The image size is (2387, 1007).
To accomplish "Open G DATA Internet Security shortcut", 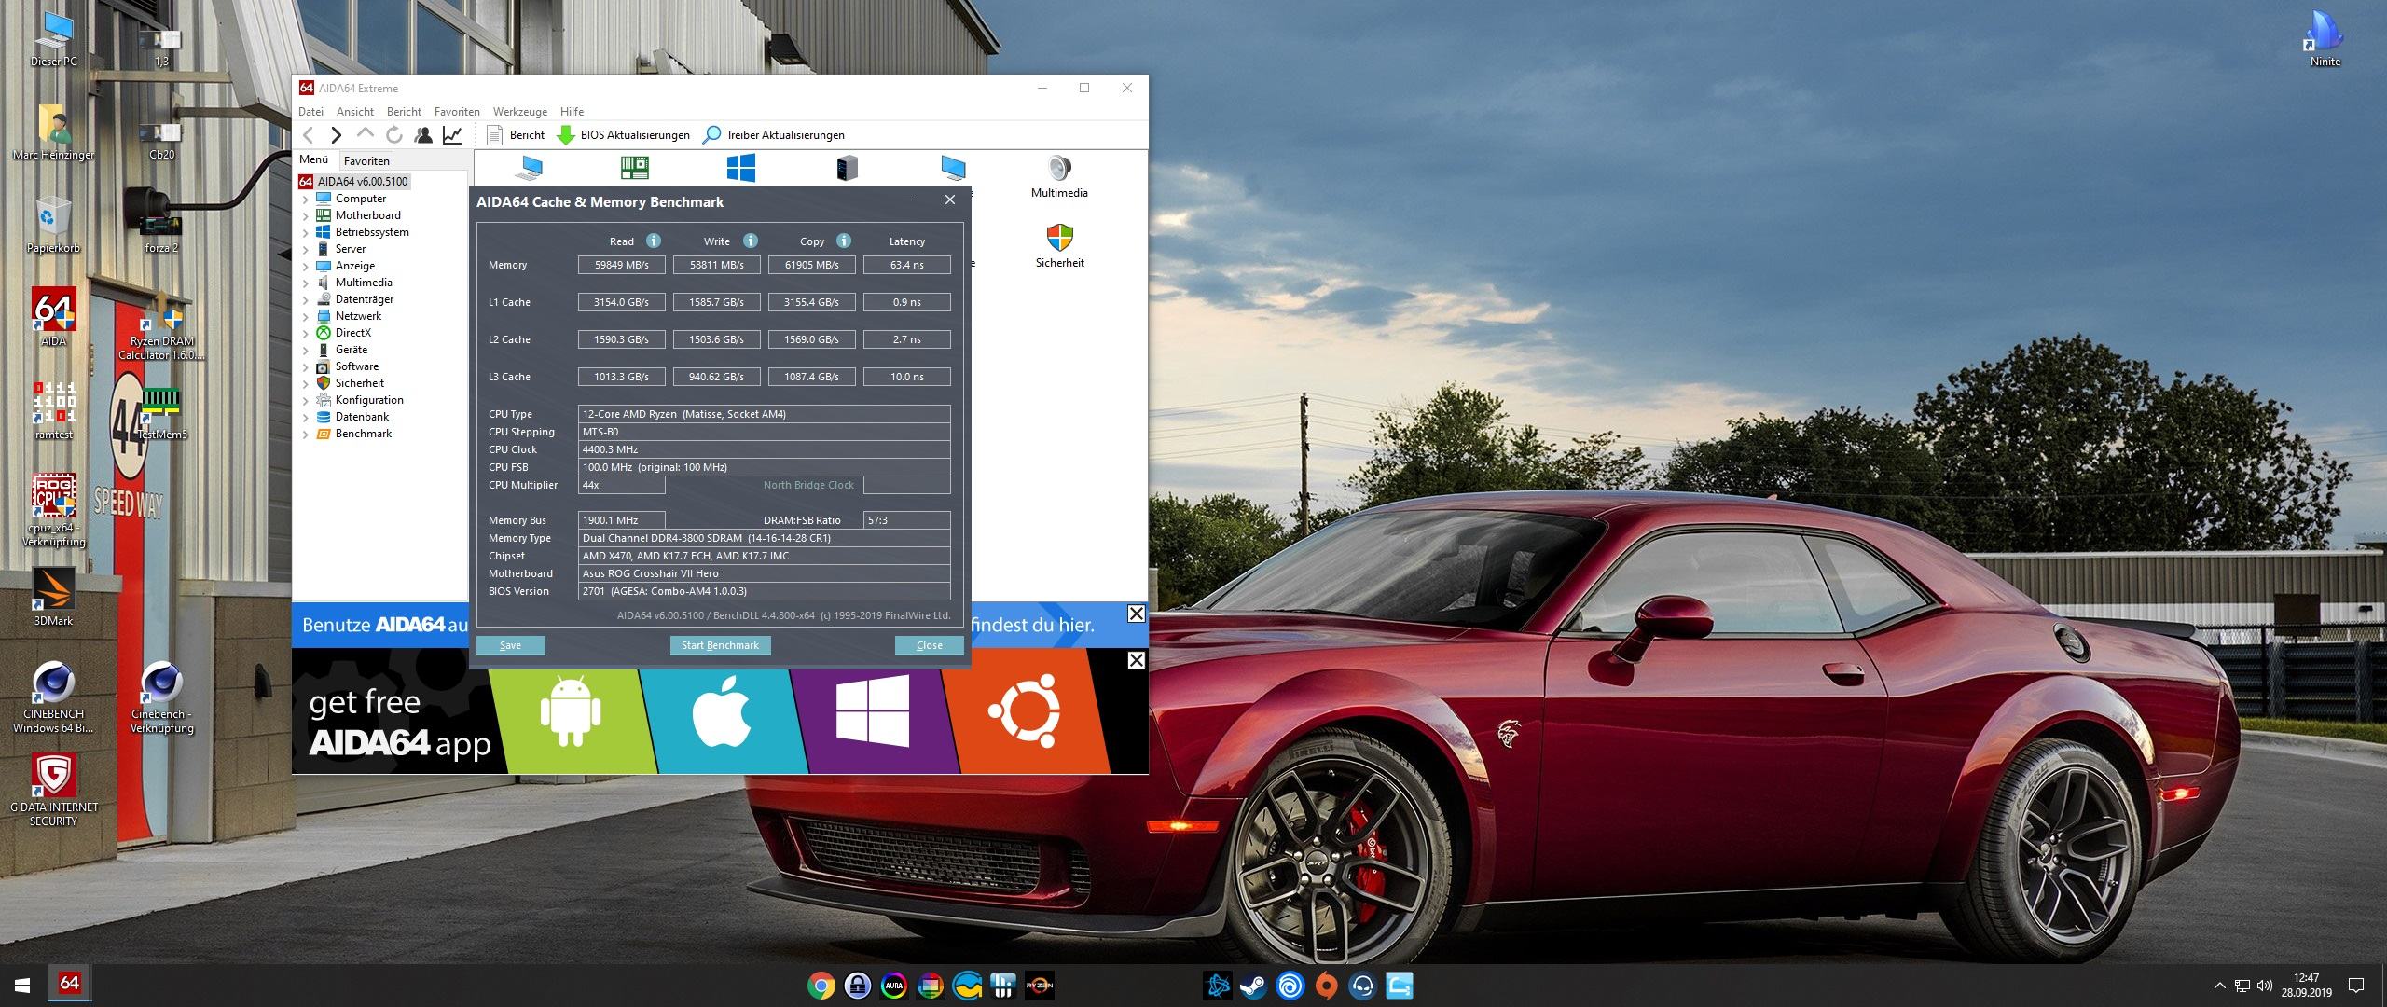I will (x=53, y=791).
